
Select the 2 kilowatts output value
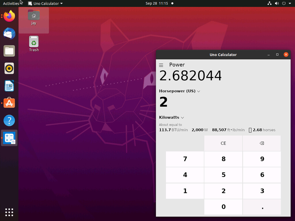click(163, 102)
